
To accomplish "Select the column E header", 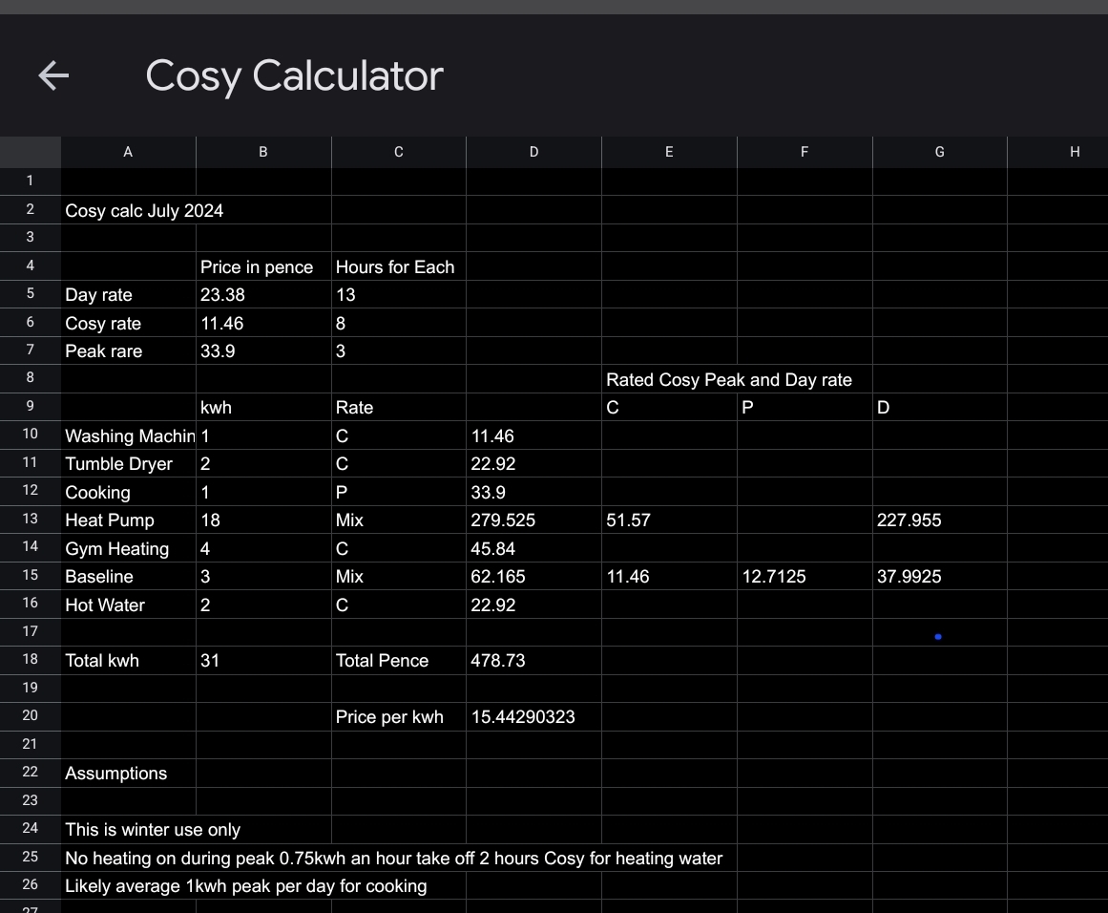I will pyautogui.click(x=669, y=152).
